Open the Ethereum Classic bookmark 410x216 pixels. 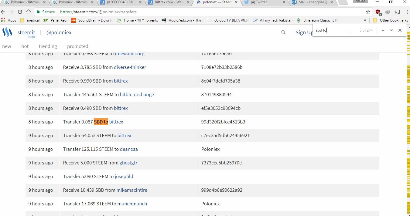click(x=317, y=20)
